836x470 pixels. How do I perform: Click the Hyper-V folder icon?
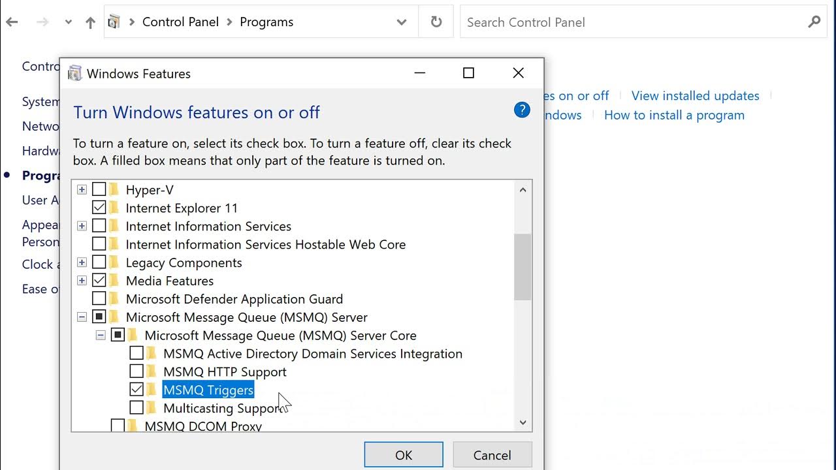(115, 190)
